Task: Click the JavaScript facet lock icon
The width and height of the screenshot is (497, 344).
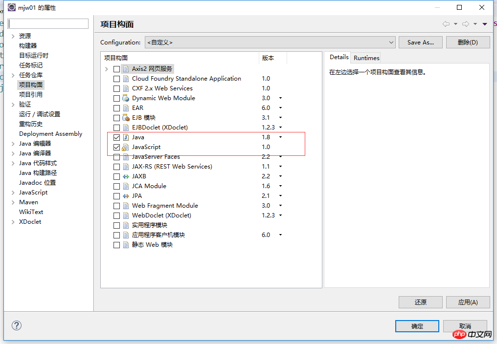Action: pyautogui.click(x=126, y=147)
